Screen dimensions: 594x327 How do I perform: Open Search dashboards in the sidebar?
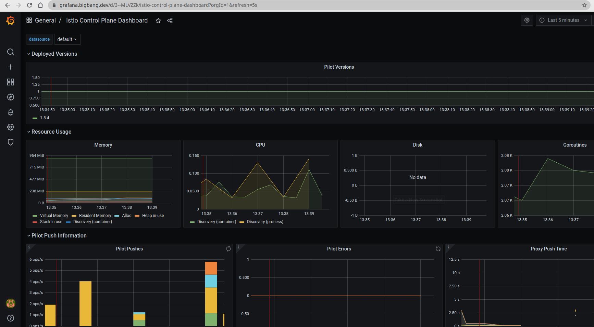(11, 52)
